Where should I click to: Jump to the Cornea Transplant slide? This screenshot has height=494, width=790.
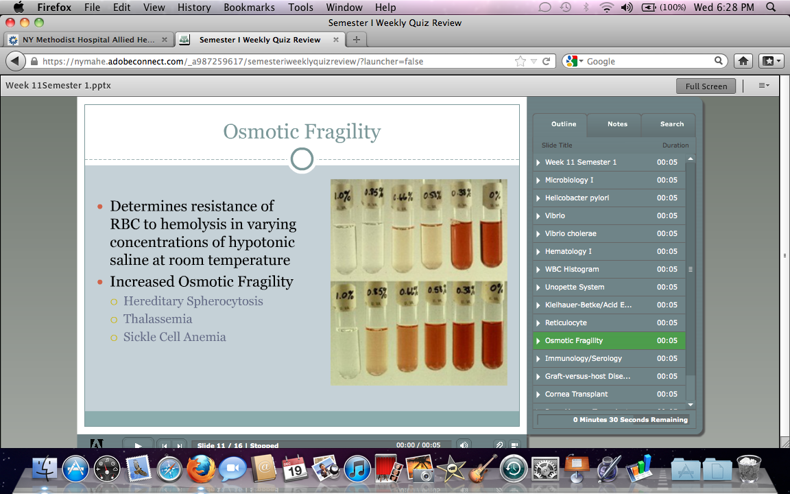pyautogui.click(x=576, y=395)
